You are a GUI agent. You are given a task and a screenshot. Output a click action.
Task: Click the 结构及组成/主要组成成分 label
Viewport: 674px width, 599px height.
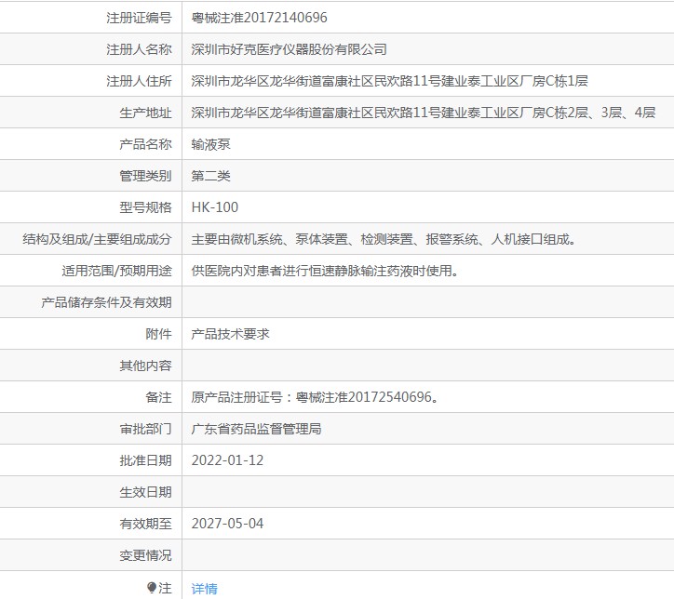97,239
